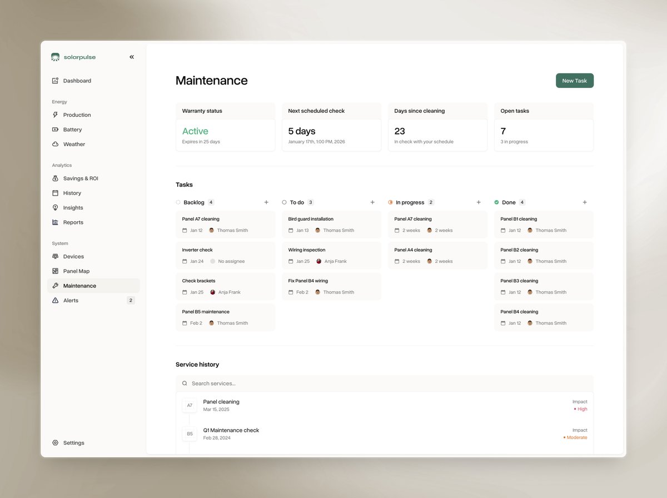Open the Fix Panel B4 wiring task

tap(331, 286)
